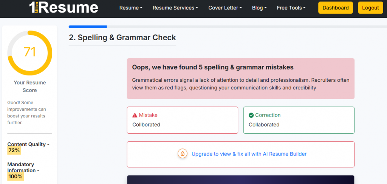This screenshot has height=184, width=387.
Task: Open the Blog dropdown in navbar
Action: [259, 8]
